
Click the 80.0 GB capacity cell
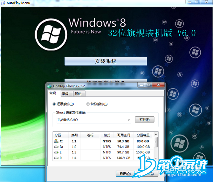pos(143,141)
